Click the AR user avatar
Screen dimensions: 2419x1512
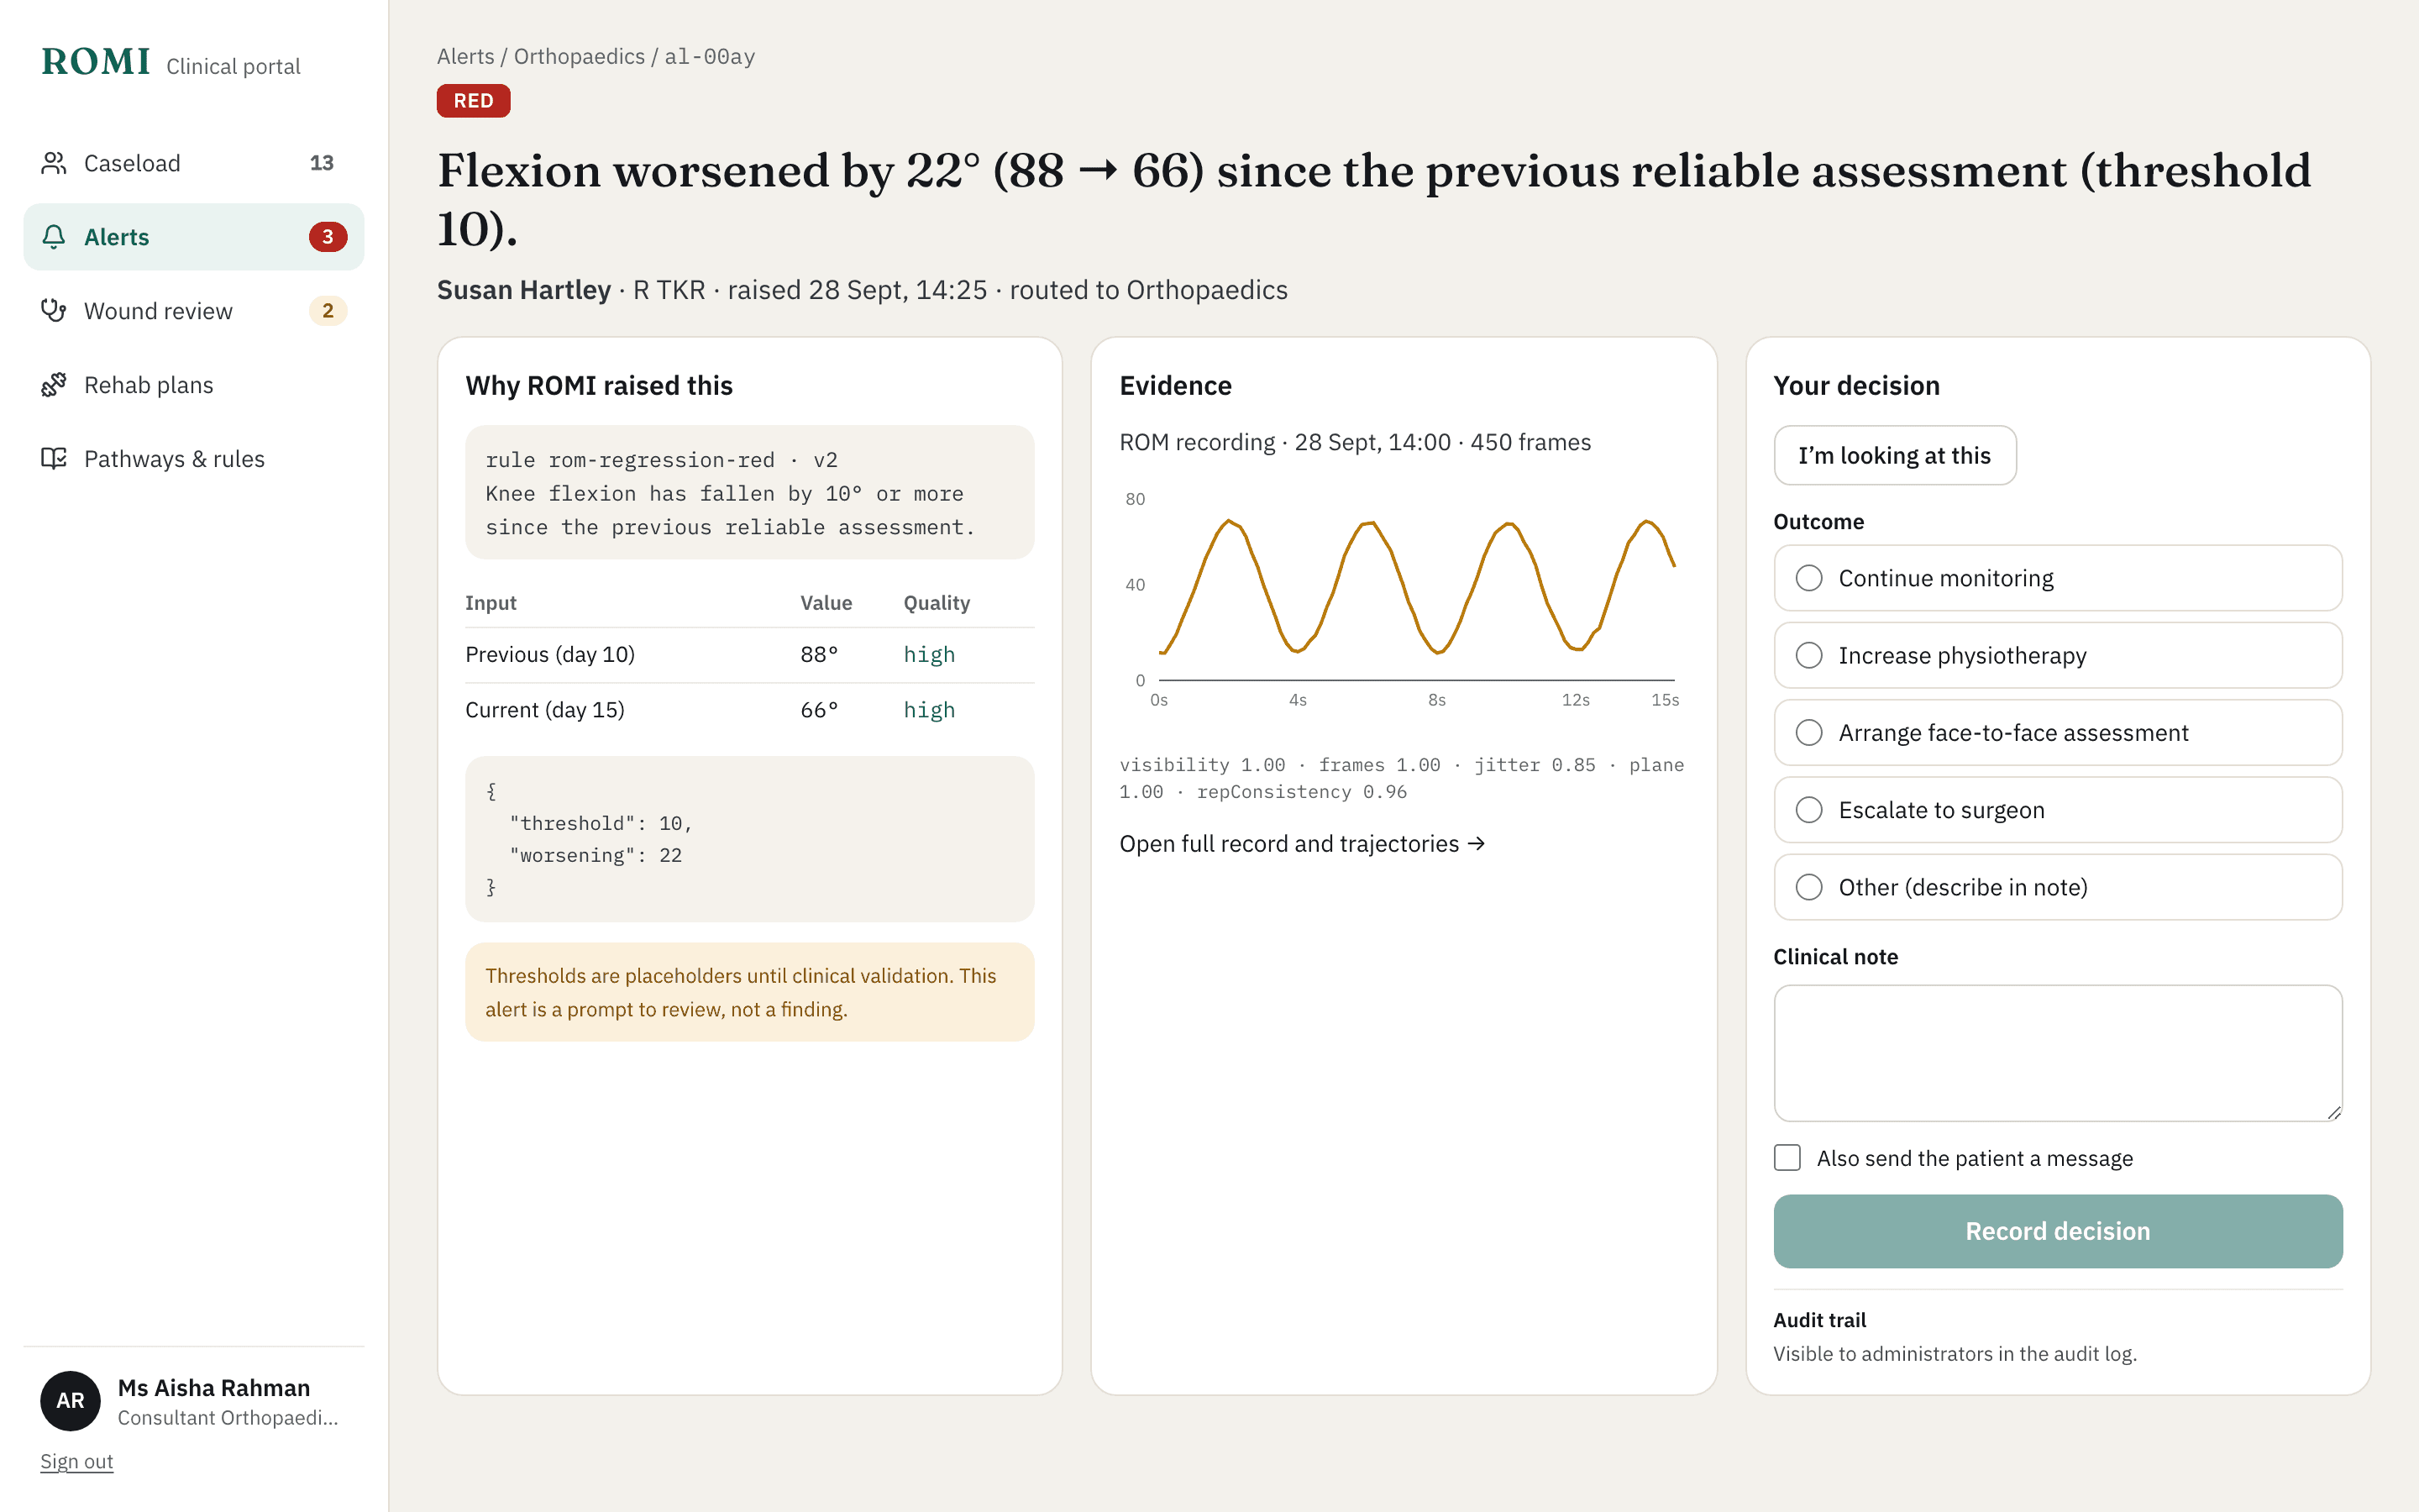pyautogui.click(x=70, y=1400)
